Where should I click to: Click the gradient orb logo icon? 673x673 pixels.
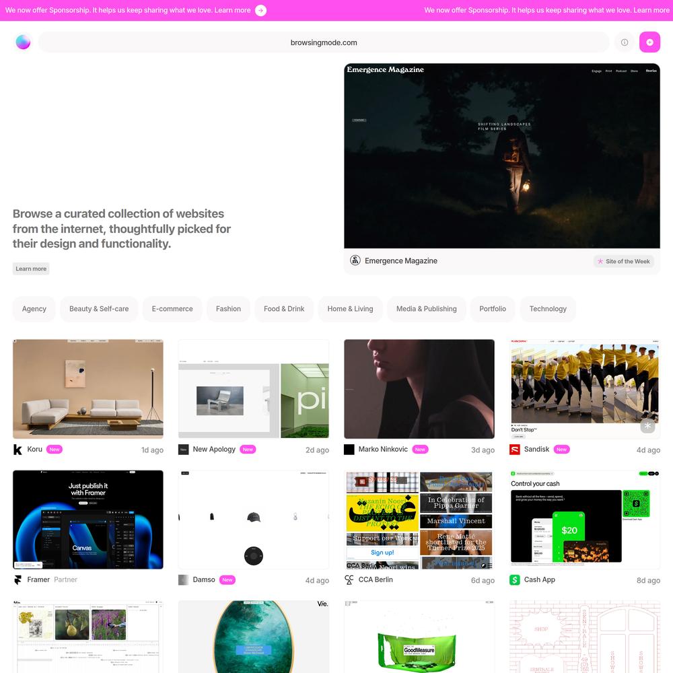[23, 42]
